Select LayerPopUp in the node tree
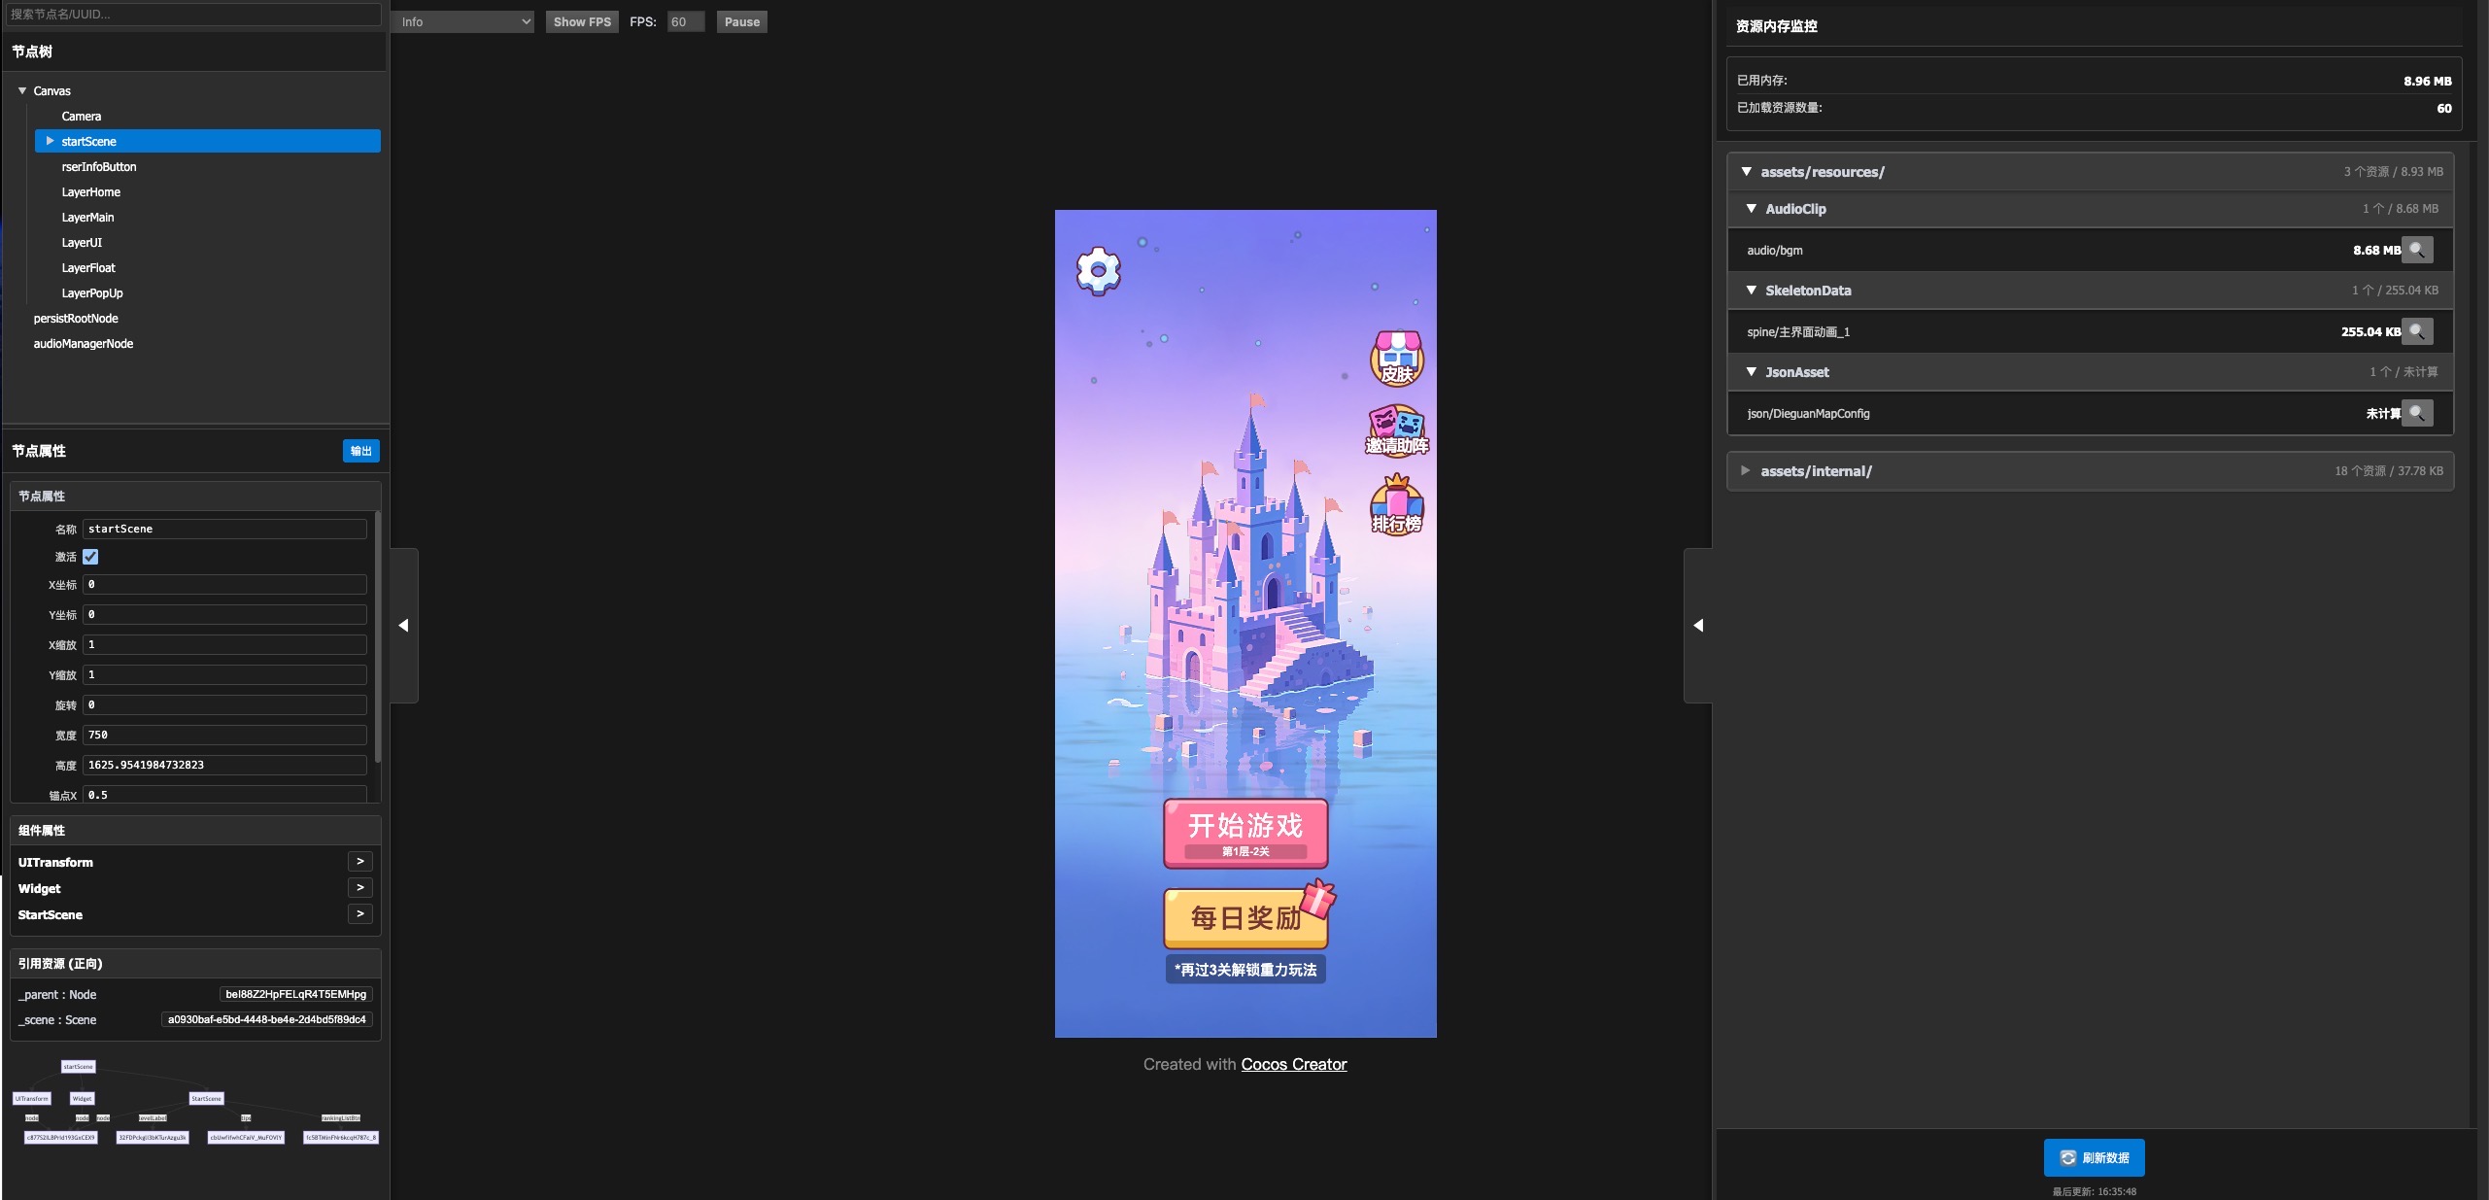Image resolution: width=2489 pixels, height=1200 pixels. (x=92, y=293)
